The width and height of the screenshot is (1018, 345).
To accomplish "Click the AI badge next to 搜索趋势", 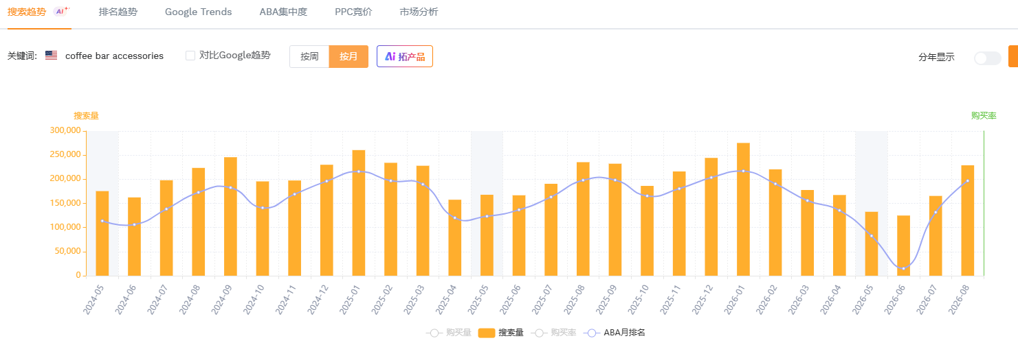I will [62, 11].
